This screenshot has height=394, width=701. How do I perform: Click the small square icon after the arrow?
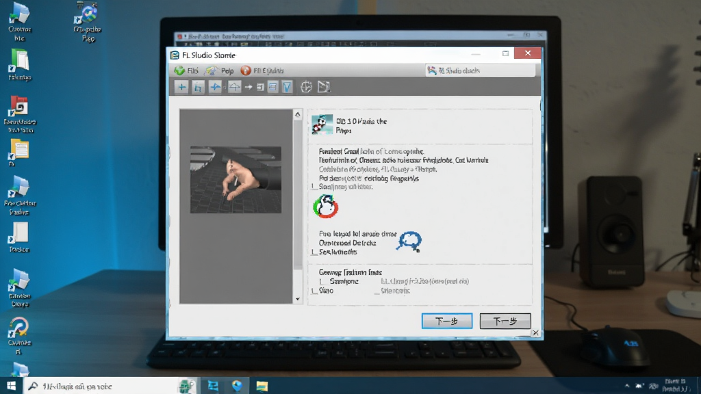coord(260,87)
